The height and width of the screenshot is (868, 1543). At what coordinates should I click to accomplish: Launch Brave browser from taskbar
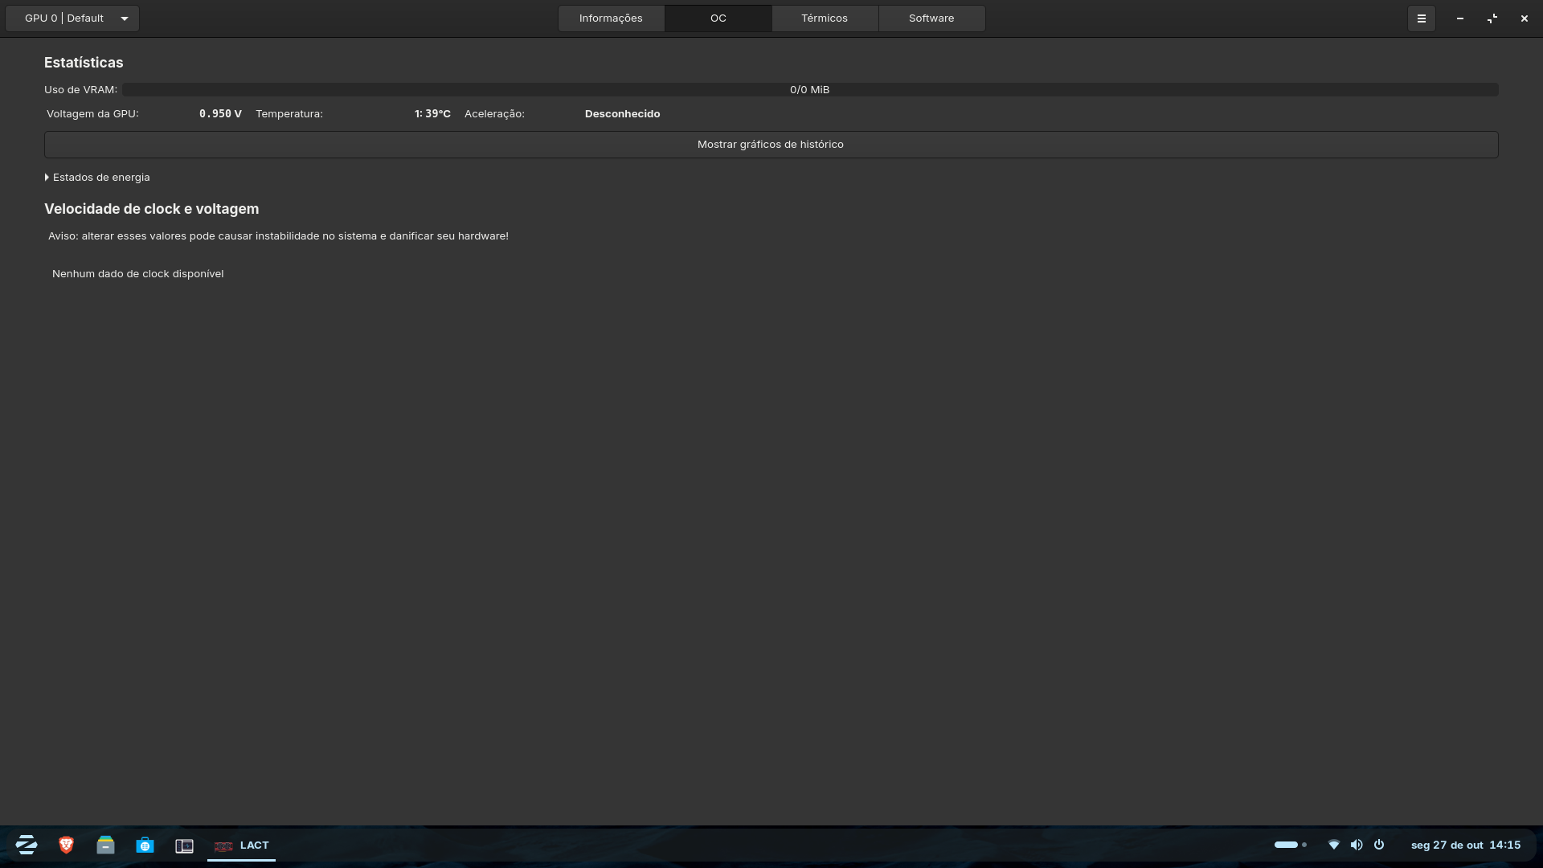pos(66,845)
